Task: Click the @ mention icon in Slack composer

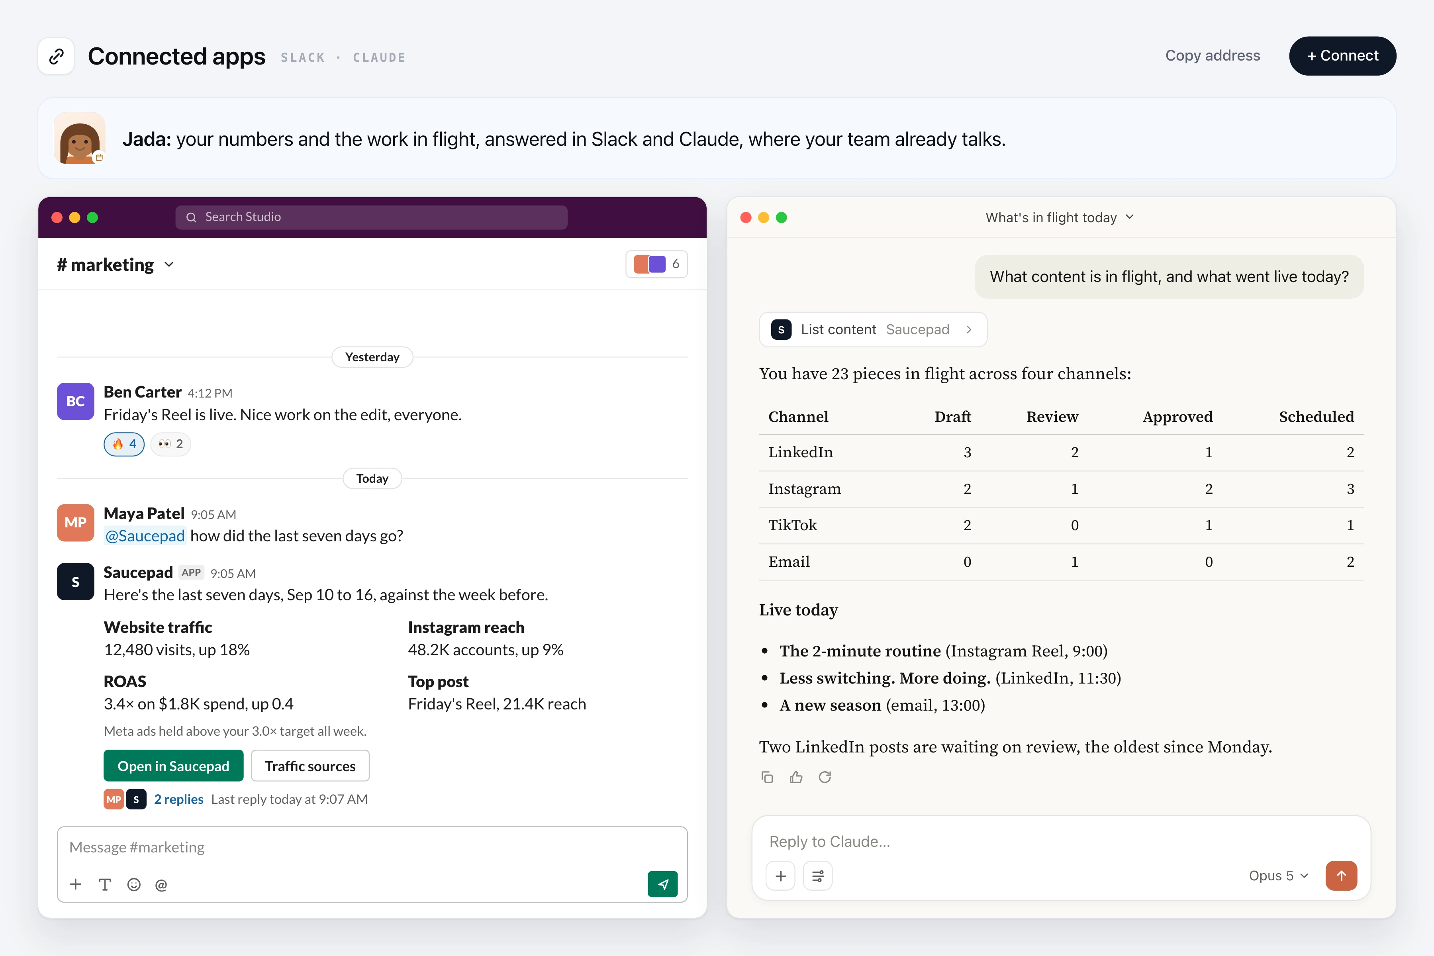Action: click(161, 885)
